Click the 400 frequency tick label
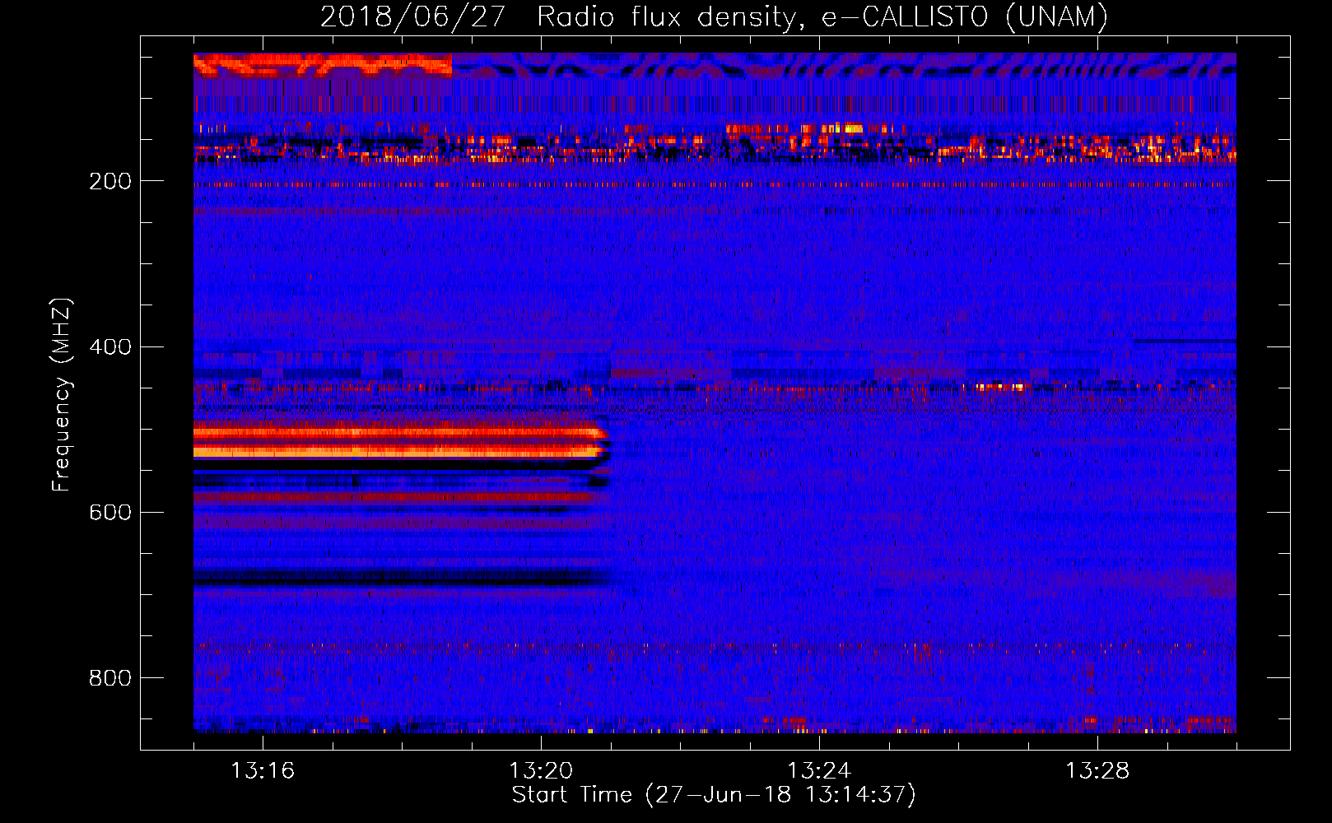 (x=109, y=346)
